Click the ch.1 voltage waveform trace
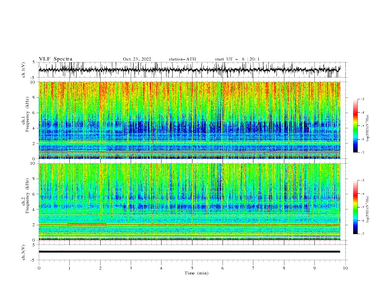The image size is (389, 301). 190,70
